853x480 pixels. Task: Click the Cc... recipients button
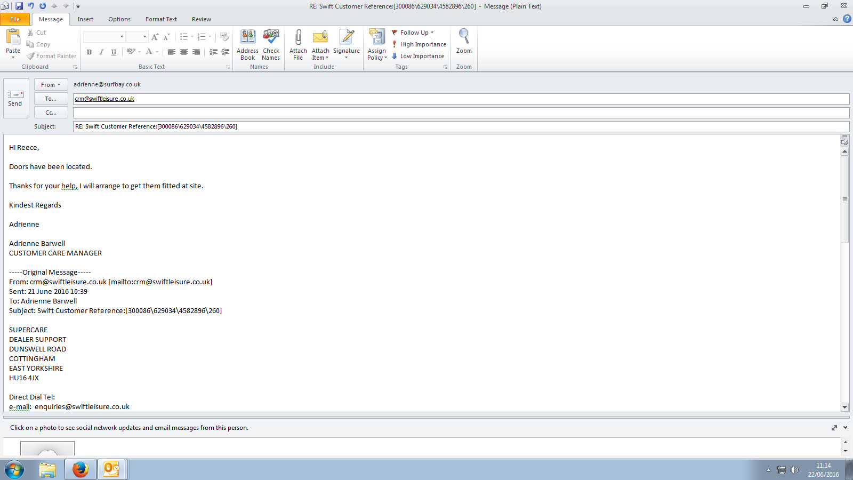(x=51, y=113)
